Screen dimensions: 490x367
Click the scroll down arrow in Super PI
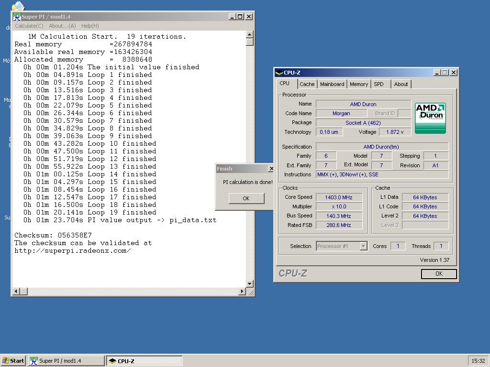point(249,284)
